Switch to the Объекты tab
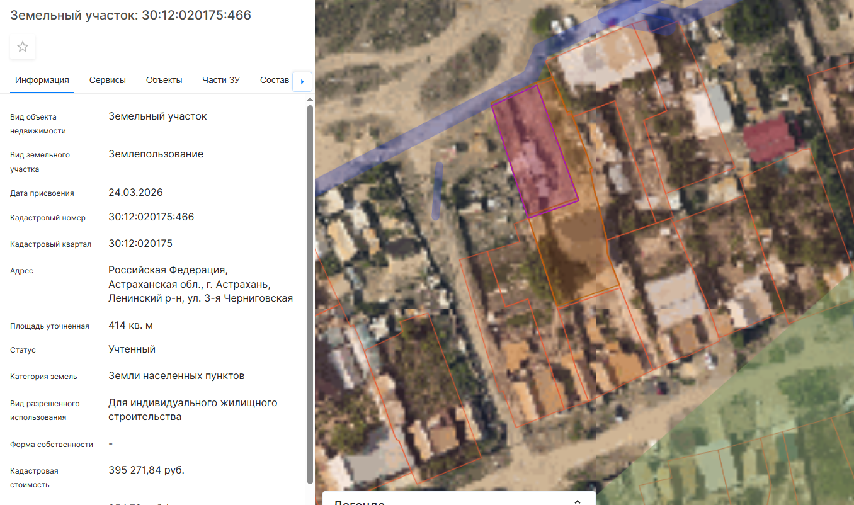Image resolution: width=854 pixels, height=505 pixels. tap(164, 80)
